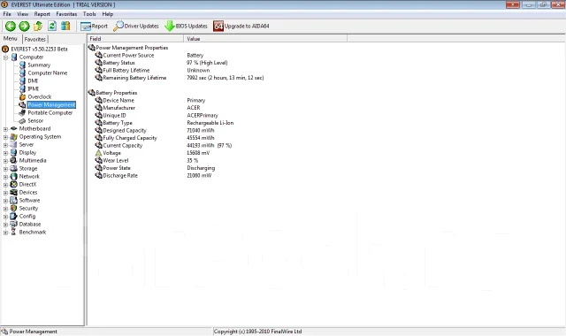Select Sensor in the tree

coord(35,120)
